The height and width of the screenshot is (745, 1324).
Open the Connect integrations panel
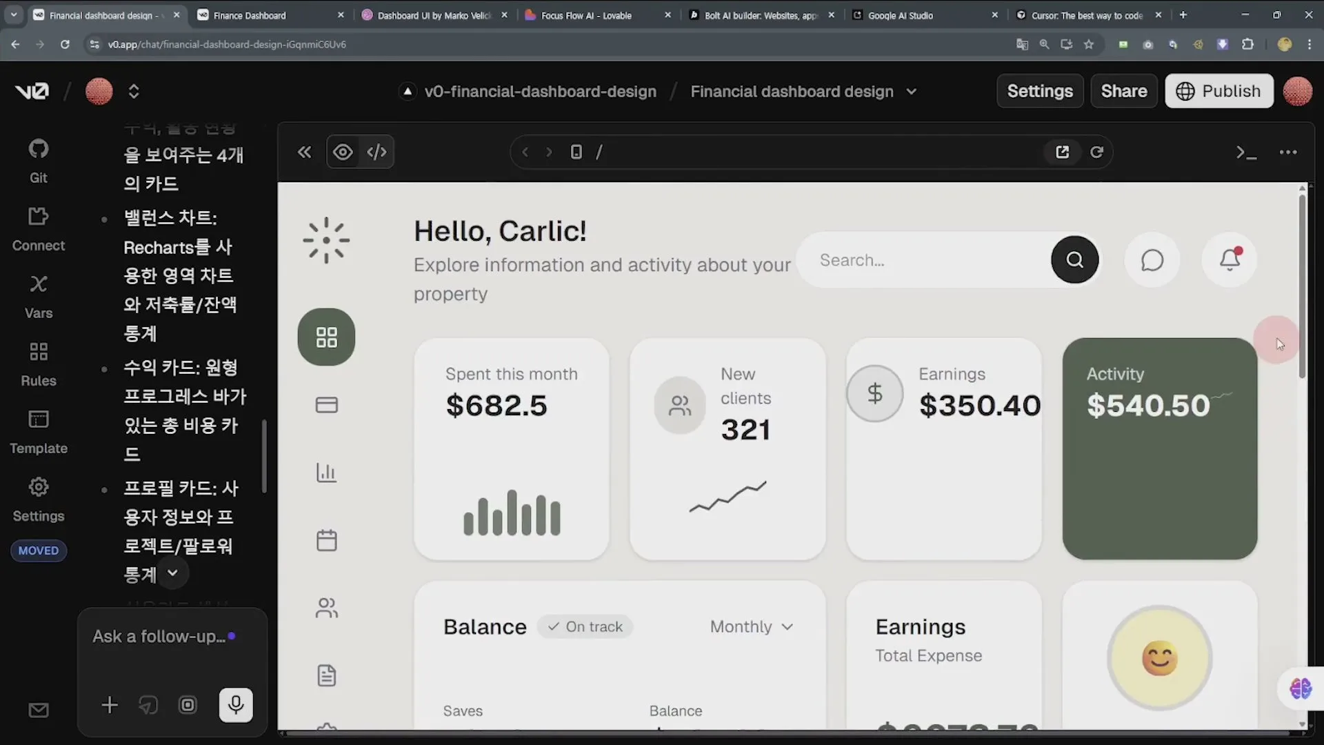(x=39, y=229)
